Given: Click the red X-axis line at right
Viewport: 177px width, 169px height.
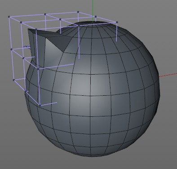Looking at the screenshot, I should [168, 75].
